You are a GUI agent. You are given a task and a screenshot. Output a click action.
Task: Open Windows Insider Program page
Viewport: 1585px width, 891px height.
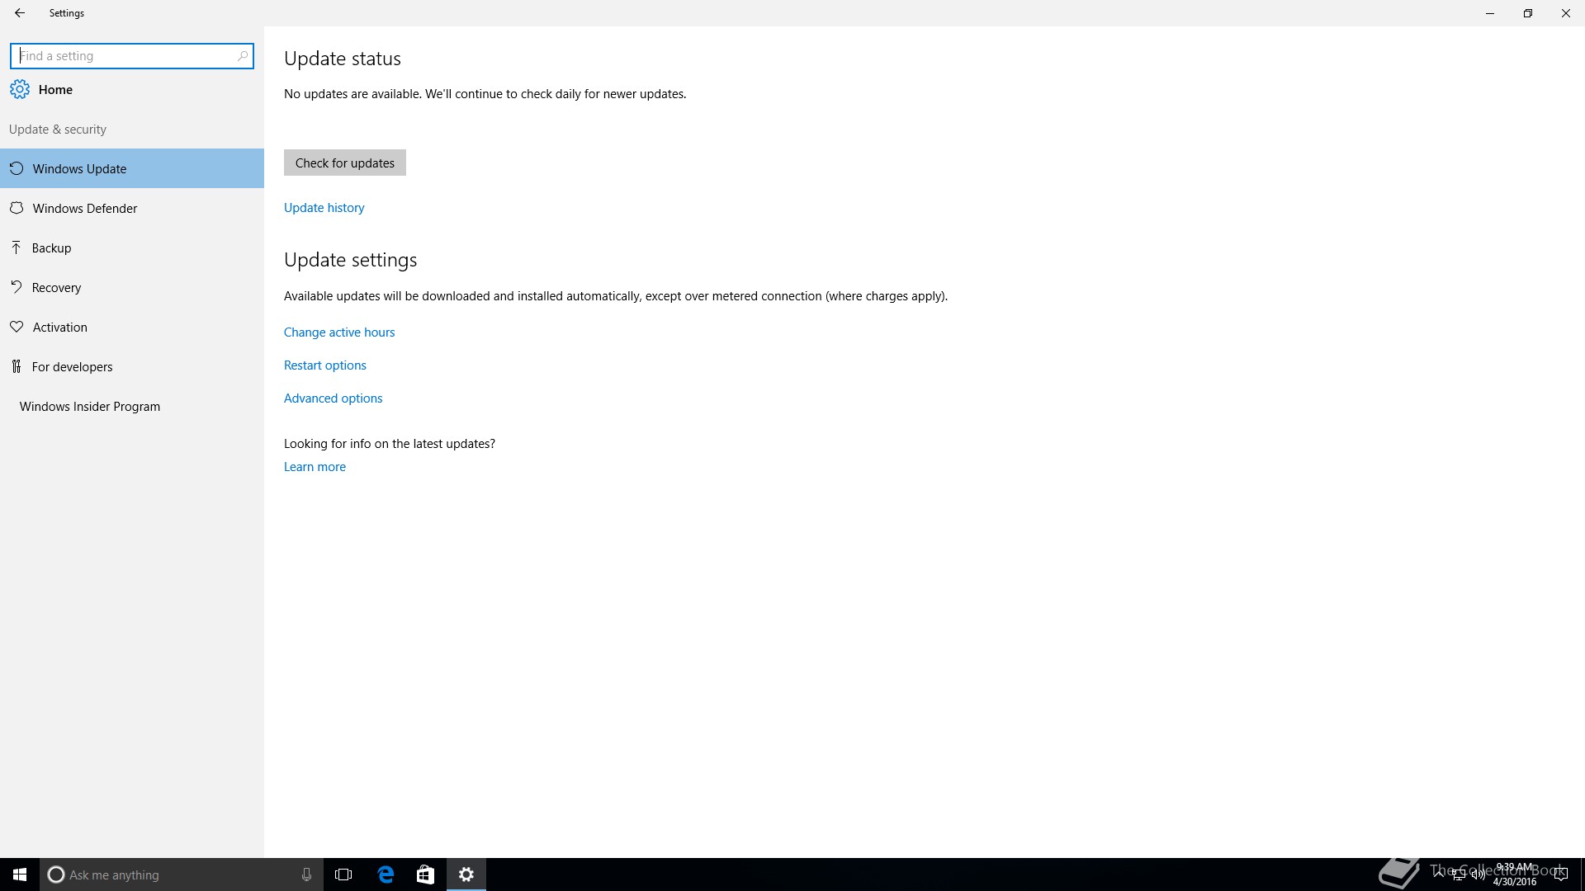pyautogui.click(x=132, y=406)
